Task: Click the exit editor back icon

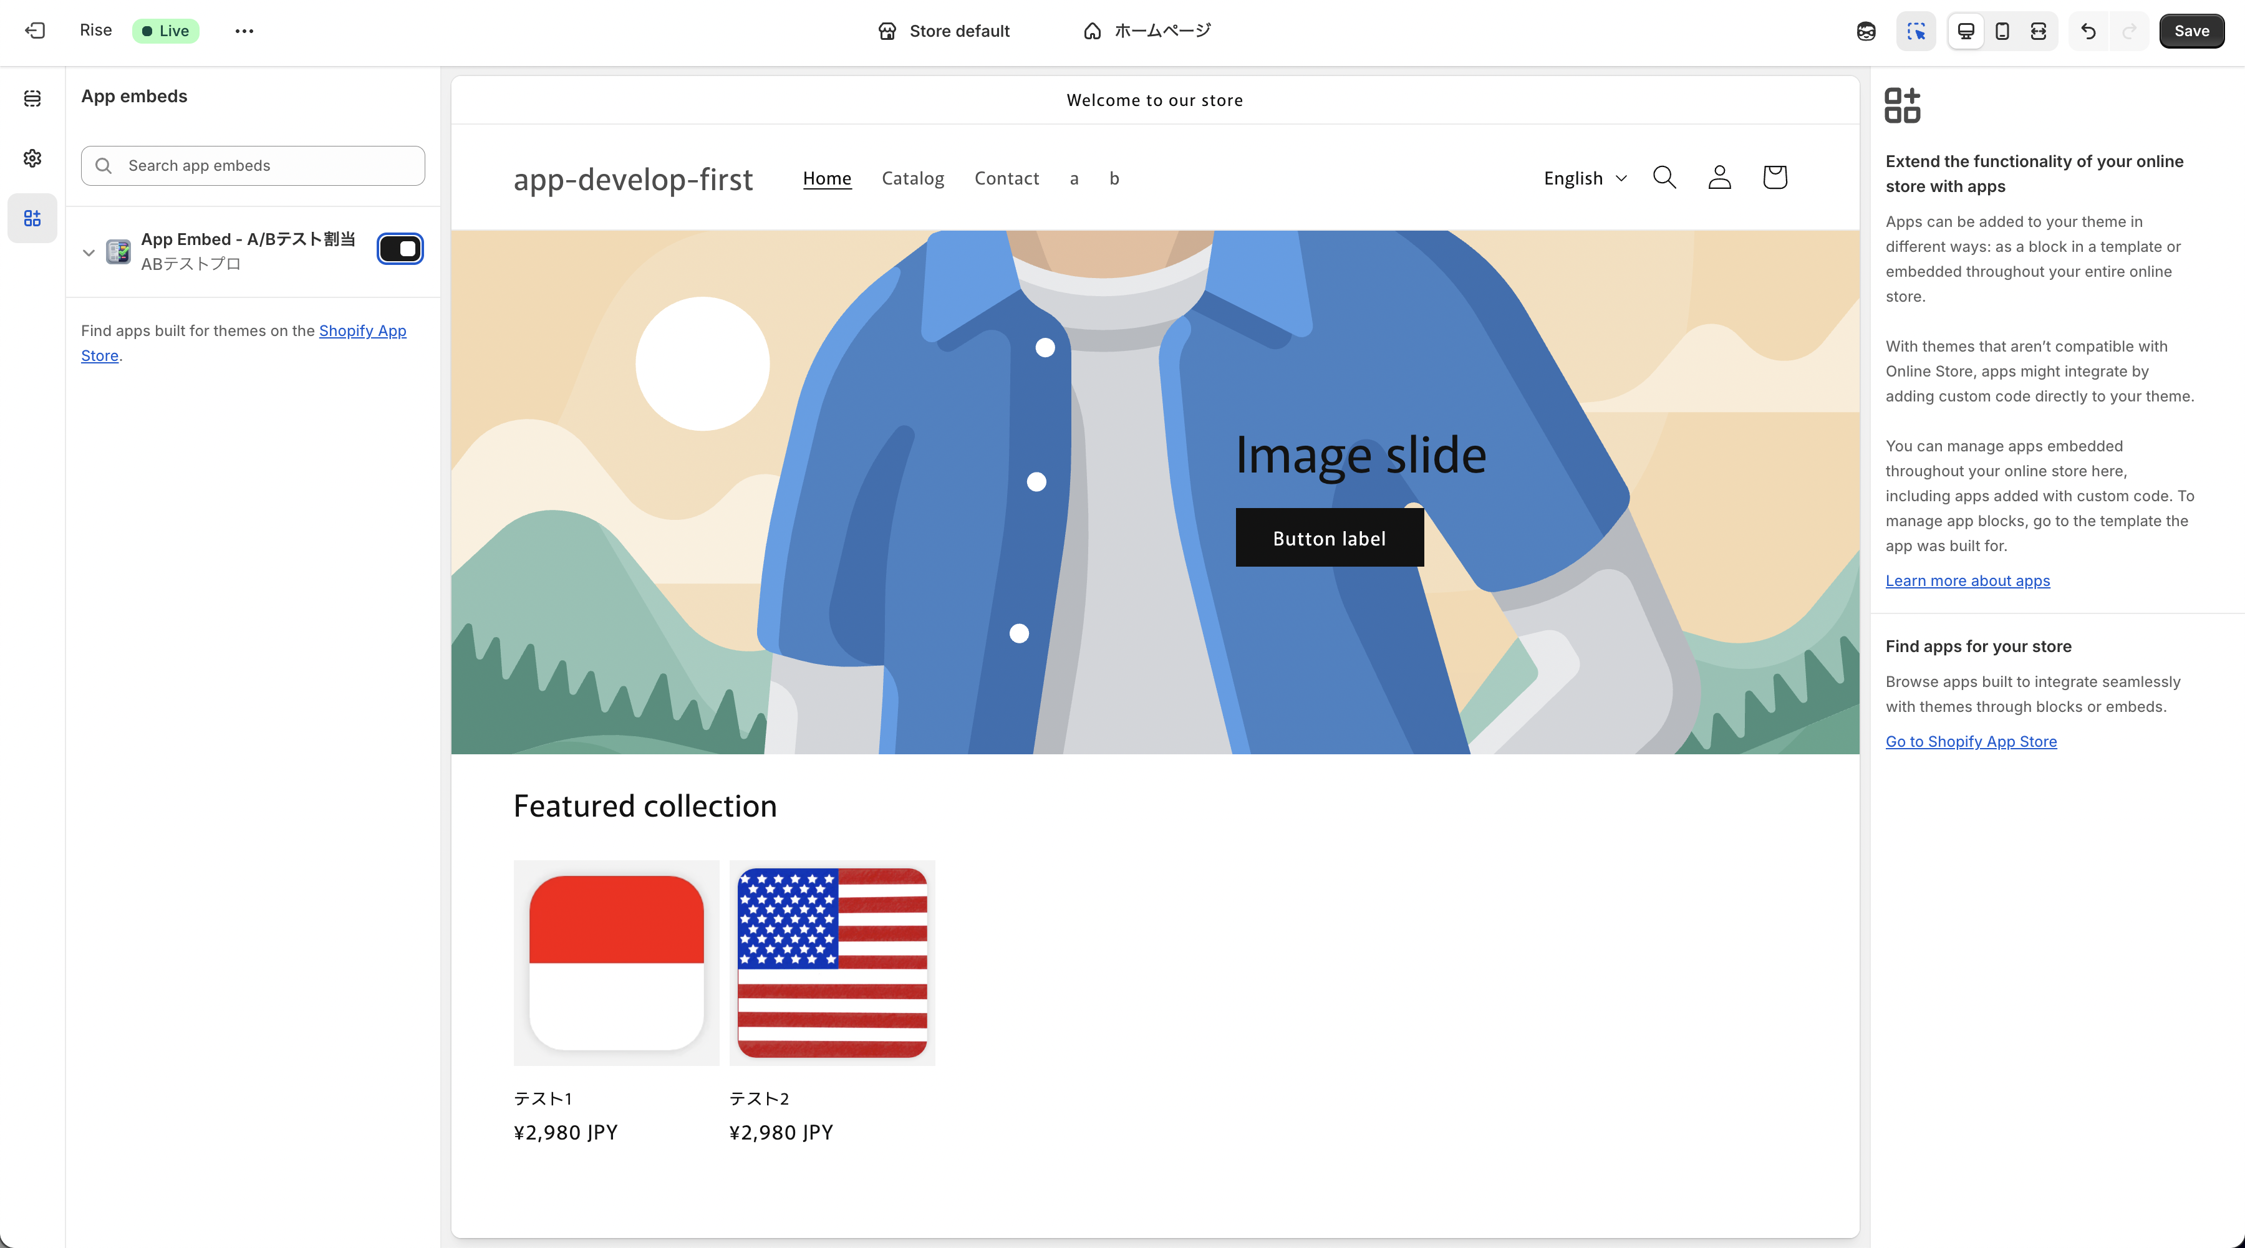Action: [35, 31]
